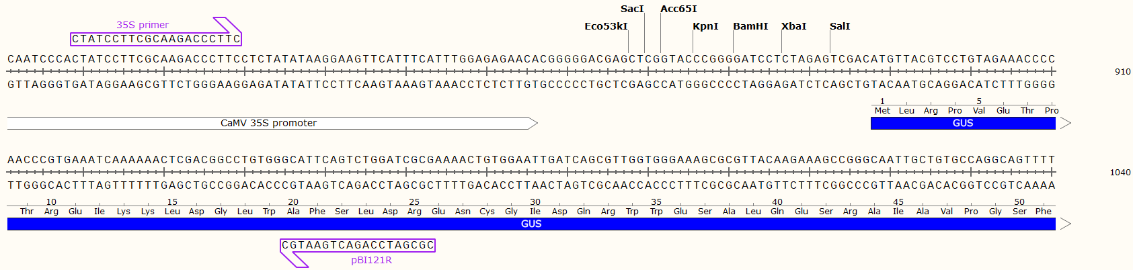Viewport: 1133px width, 270px height.
Task: Click the pBI121R primer name label
Action: pos(371,260)
